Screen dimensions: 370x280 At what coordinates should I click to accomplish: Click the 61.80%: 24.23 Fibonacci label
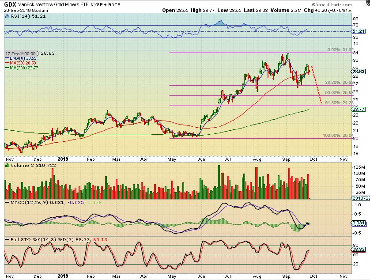339,103
